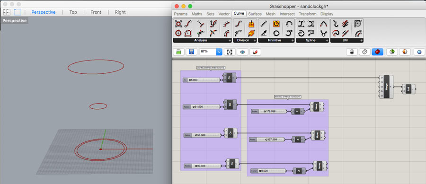
Task: Choose the arrow line icon in the Primitive panel
Action: click(x=263, y=33)
